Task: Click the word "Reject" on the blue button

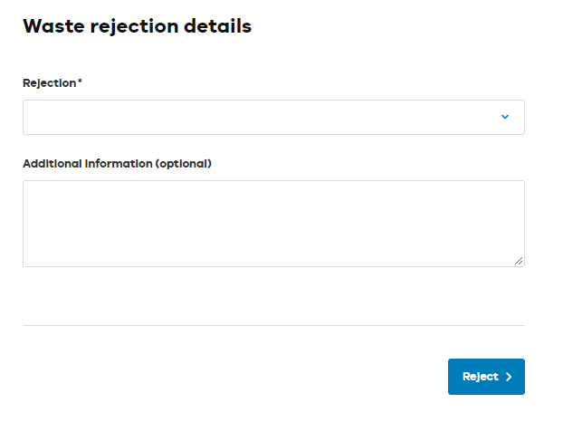Action: 480,377
